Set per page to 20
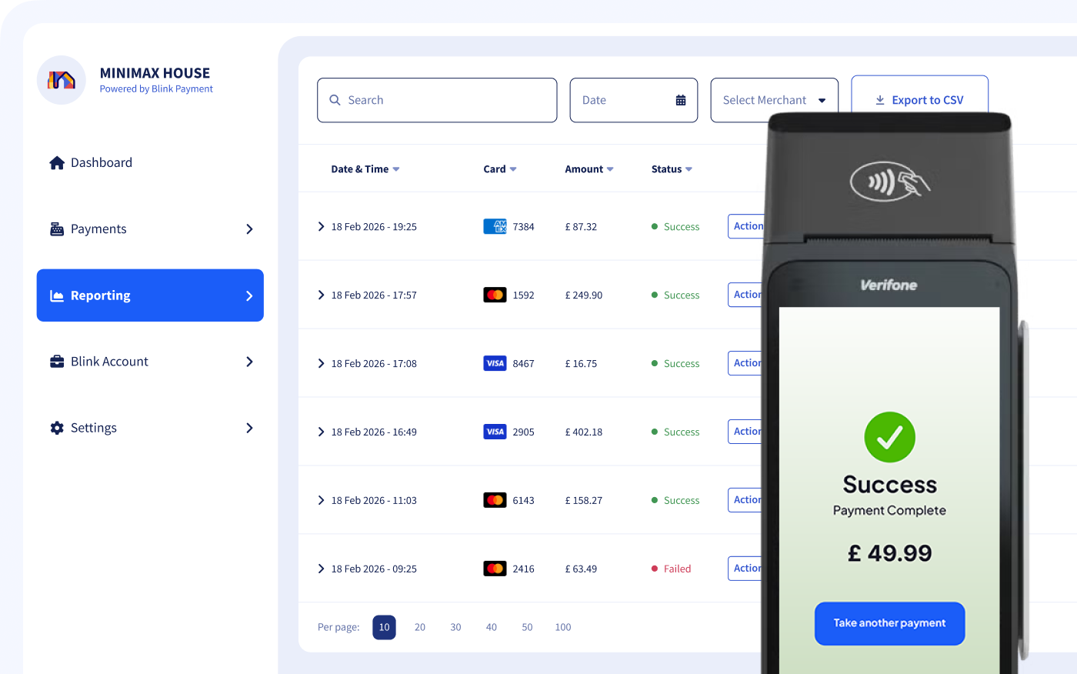1077x674 pixels. point(420,627)
